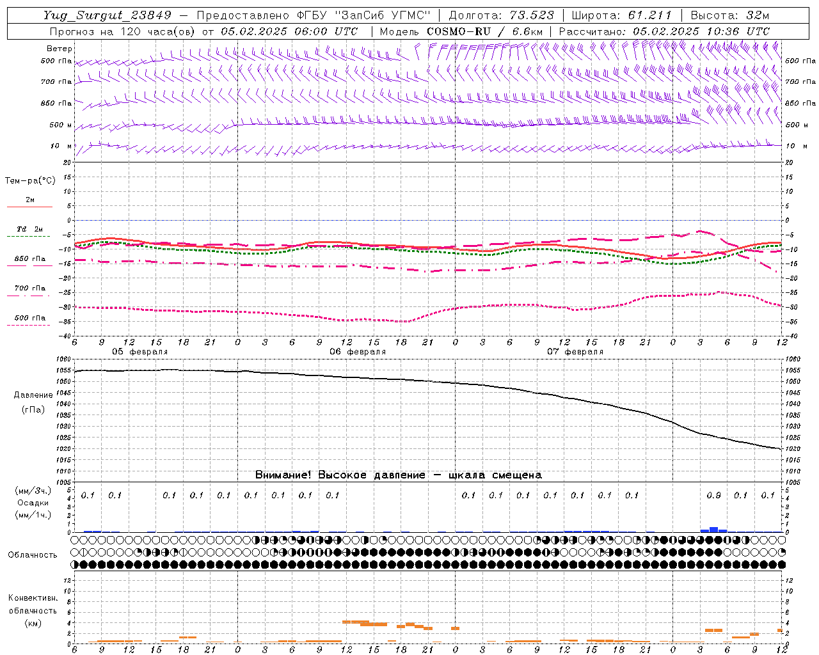Click the Давление axis title

[x=33, y=395]
